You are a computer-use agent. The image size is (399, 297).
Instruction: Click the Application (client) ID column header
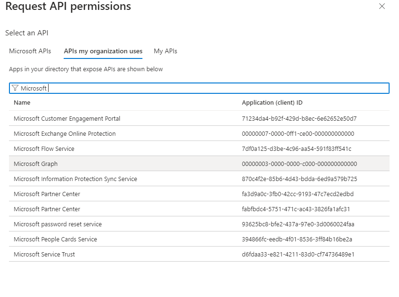pos(272,102)
